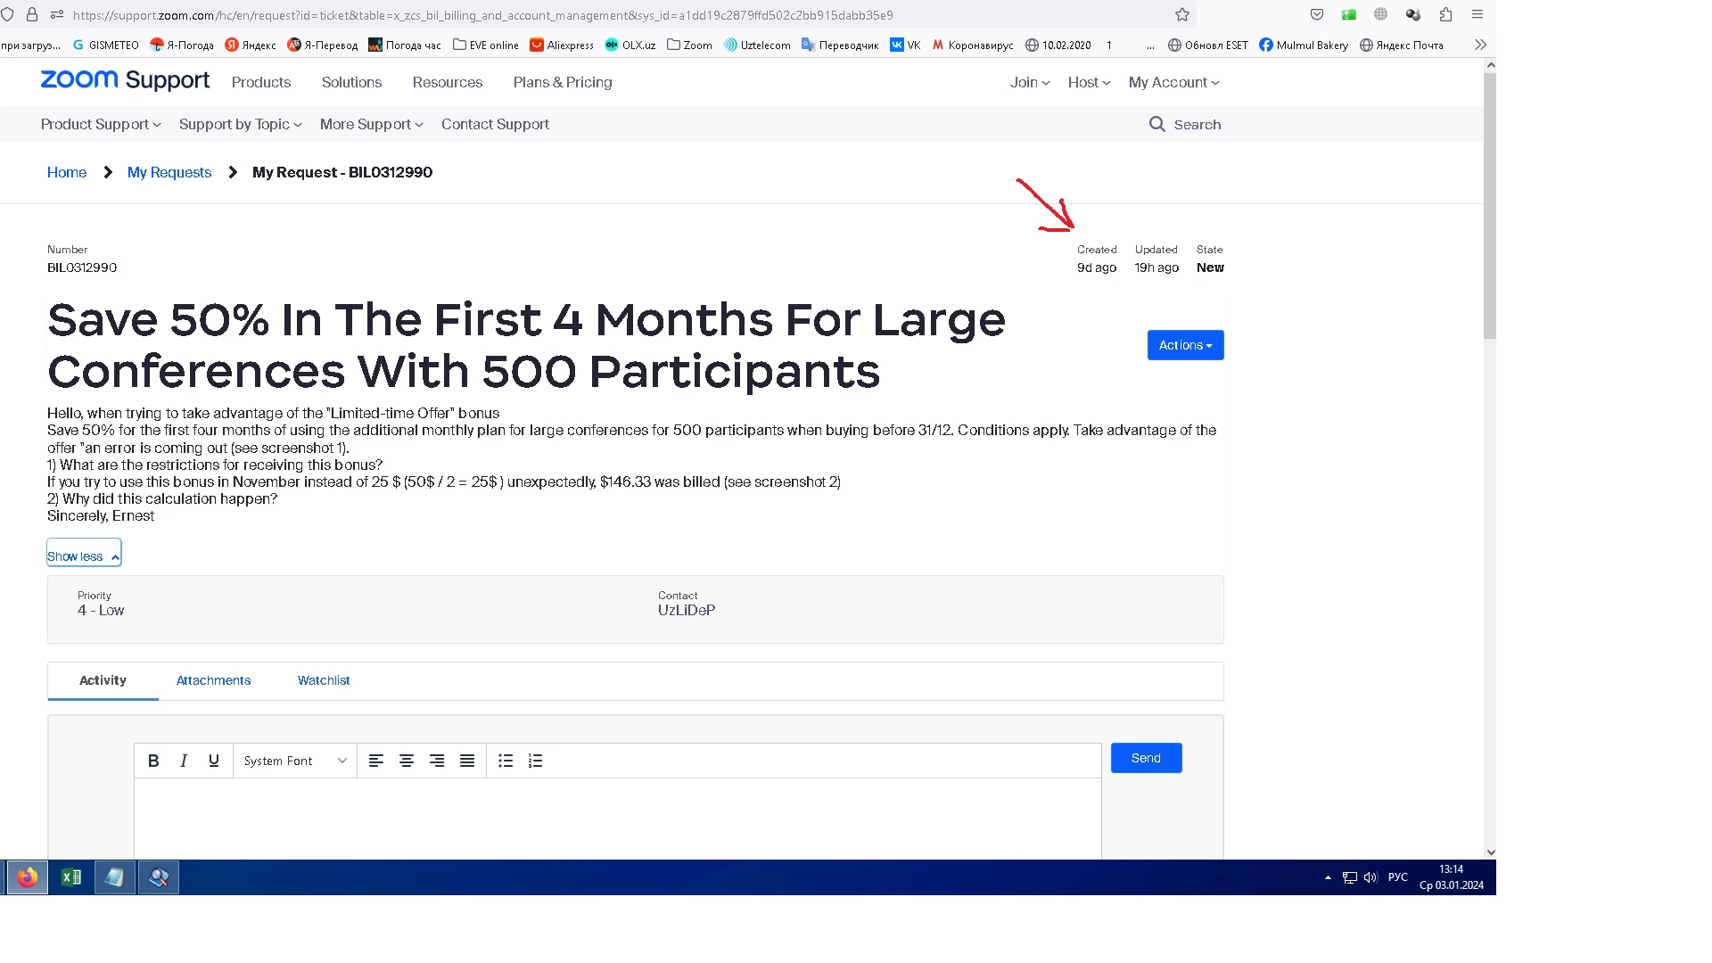1712x963 pixels.
Task: Click the Search magnifier icon
Action: pos(1156,125)
